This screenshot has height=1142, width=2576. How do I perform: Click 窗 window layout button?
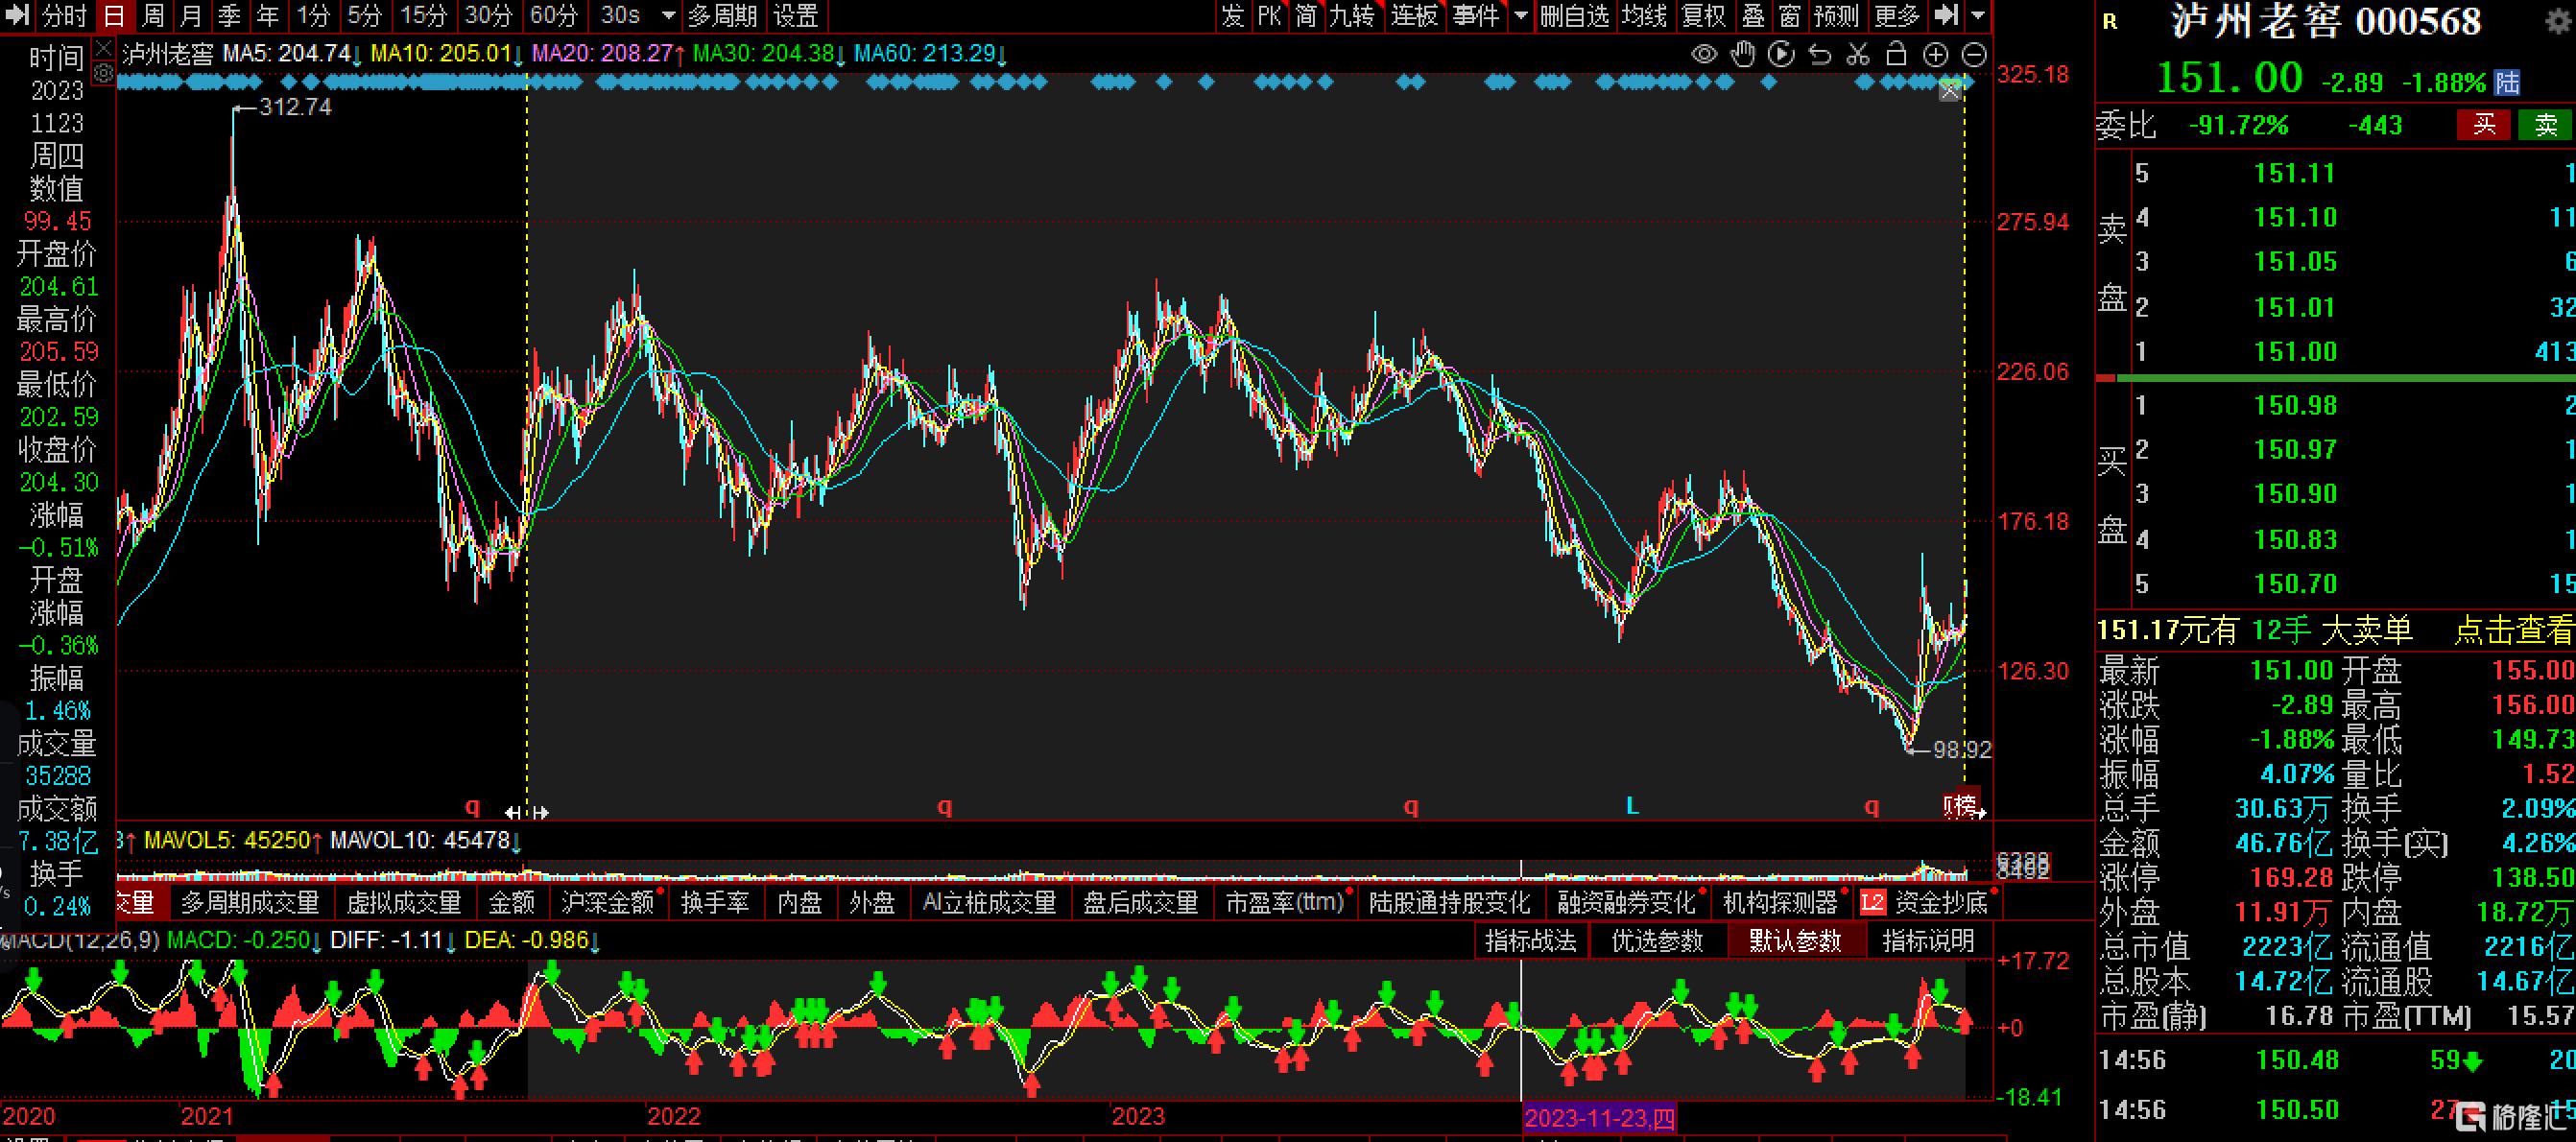[1790, 15]
